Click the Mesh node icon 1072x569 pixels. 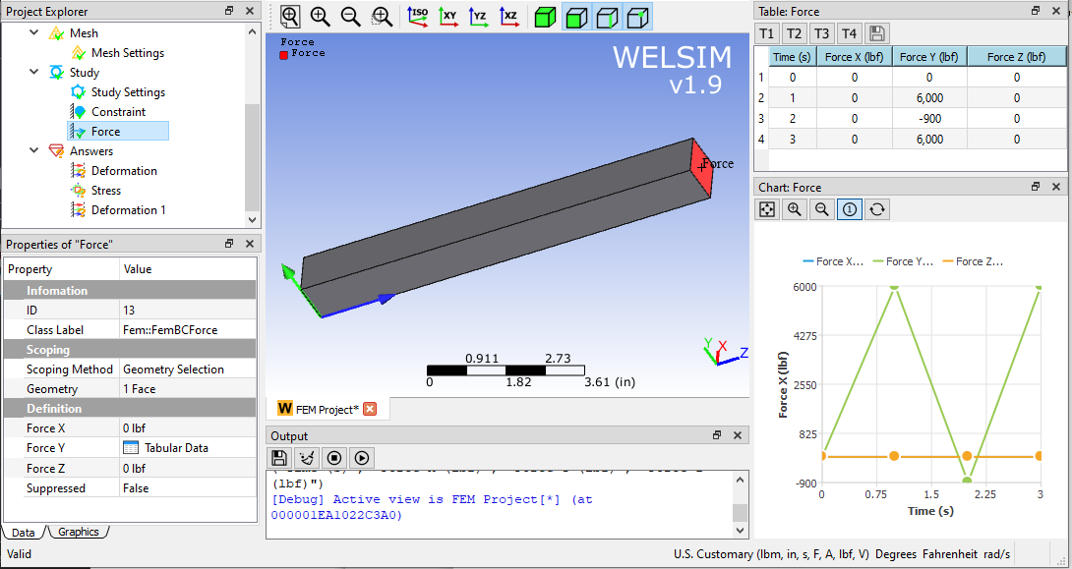56,32
